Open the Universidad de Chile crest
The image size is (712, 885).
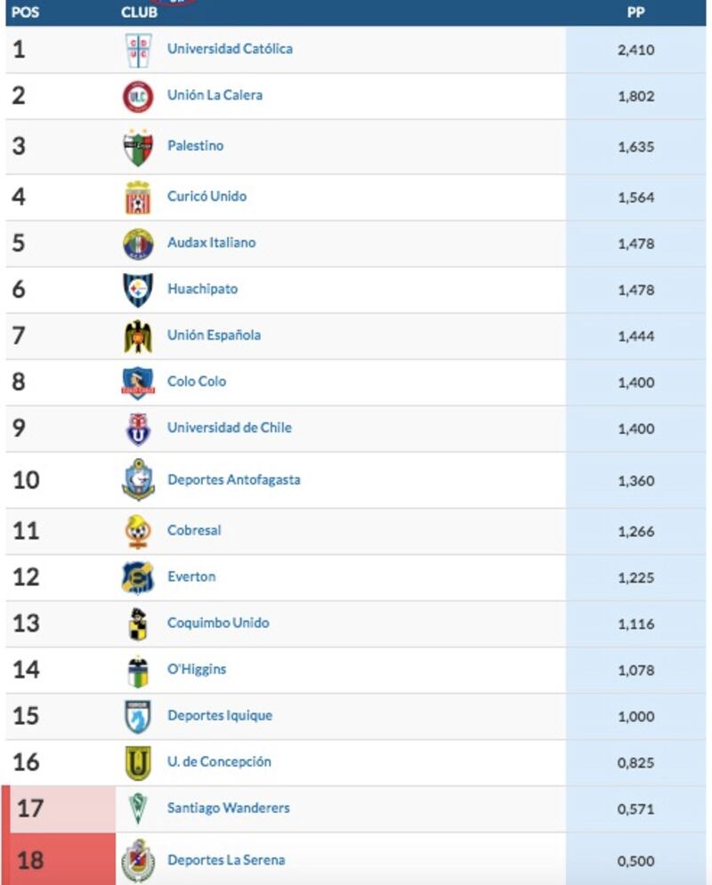pyautogui.click(x=138, y=429)
